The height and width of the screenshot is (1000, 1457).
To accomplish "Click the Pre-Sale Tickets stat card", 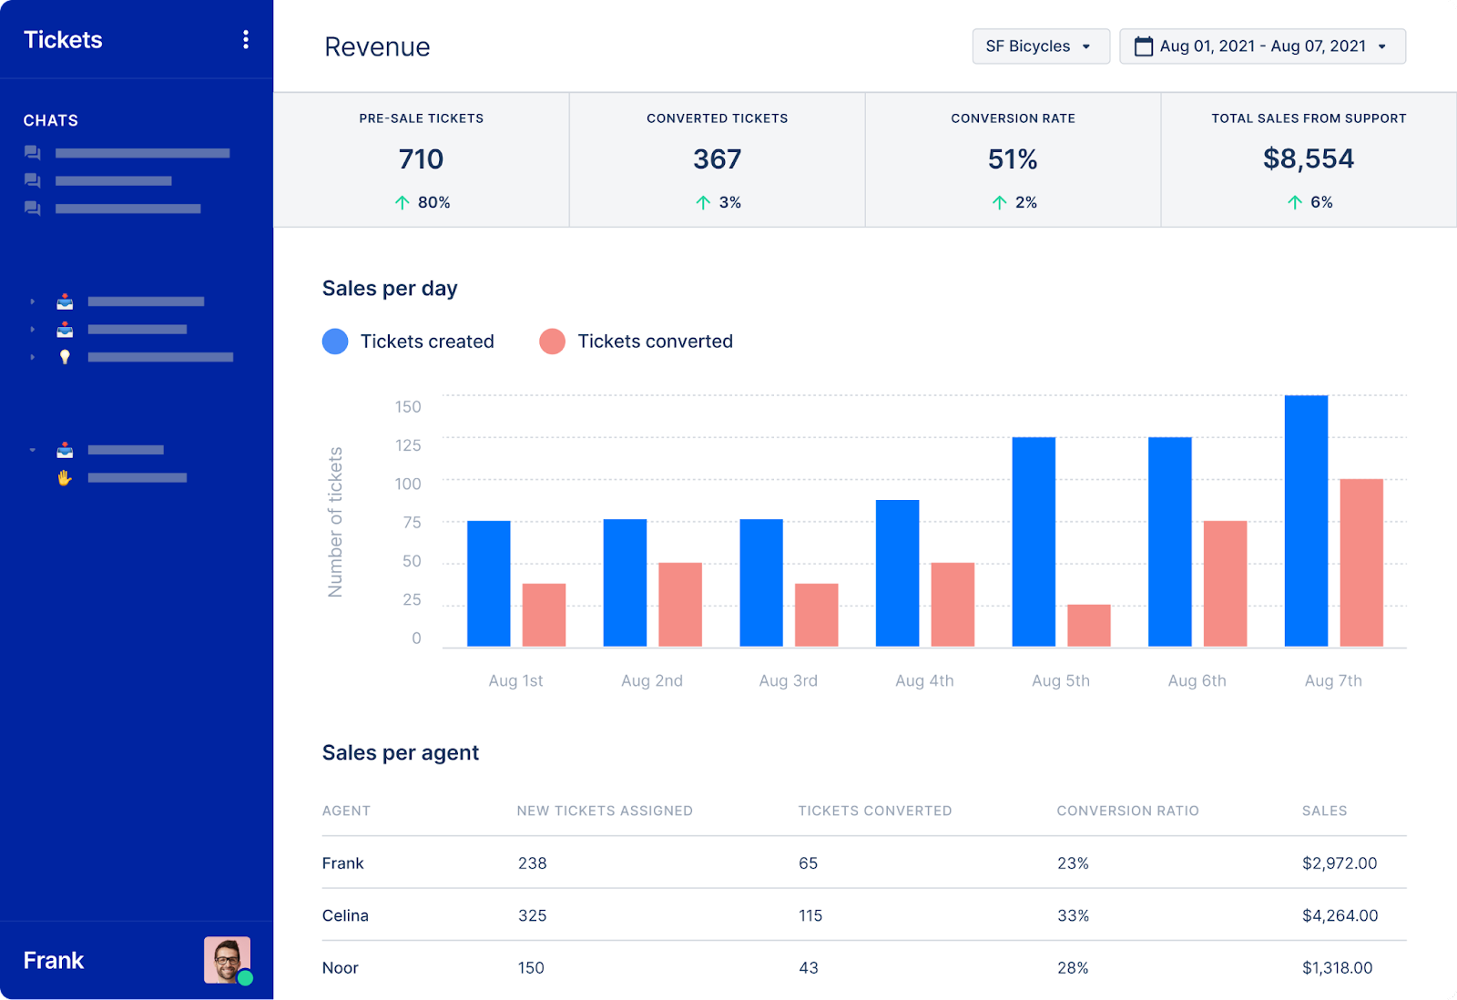I will (x=422, y=159).
